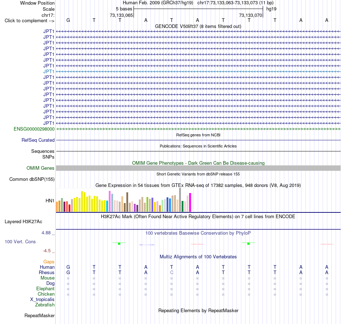
Task: Open the OMIM Gene Phenotypes track title
Action: pos(198,163)
